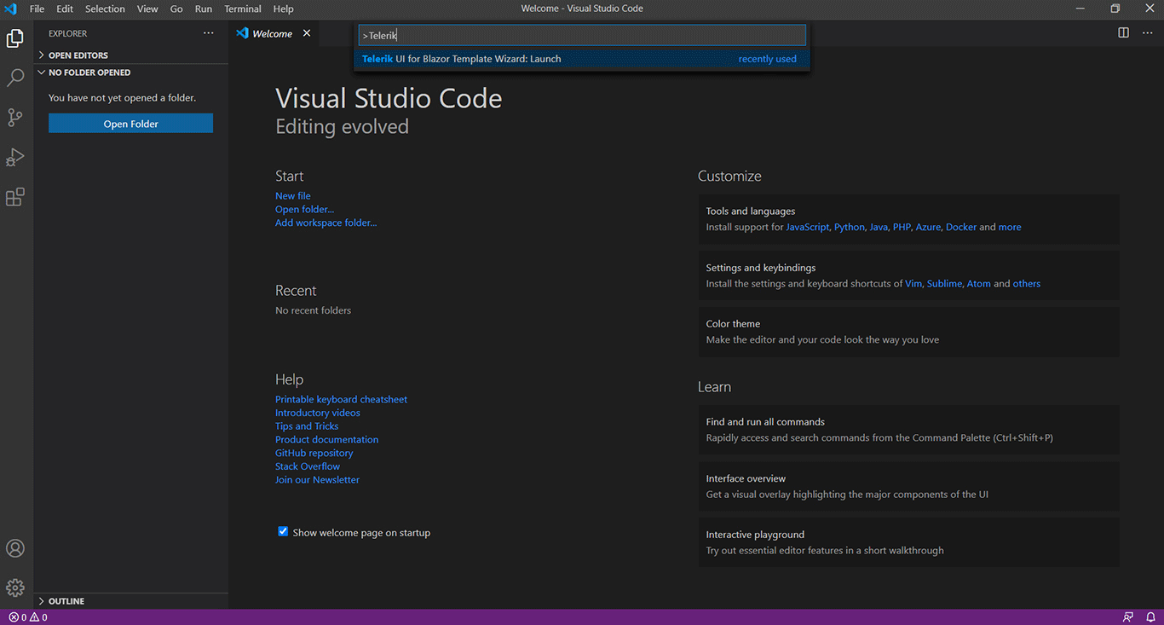1164x625 pixels.
Task: Click the New file link
Action: (x=292, y=196)
